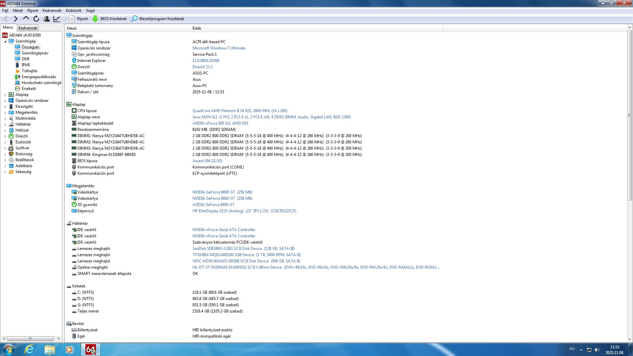
Task: Open the user manager toolbar icon
Action: 46,19
